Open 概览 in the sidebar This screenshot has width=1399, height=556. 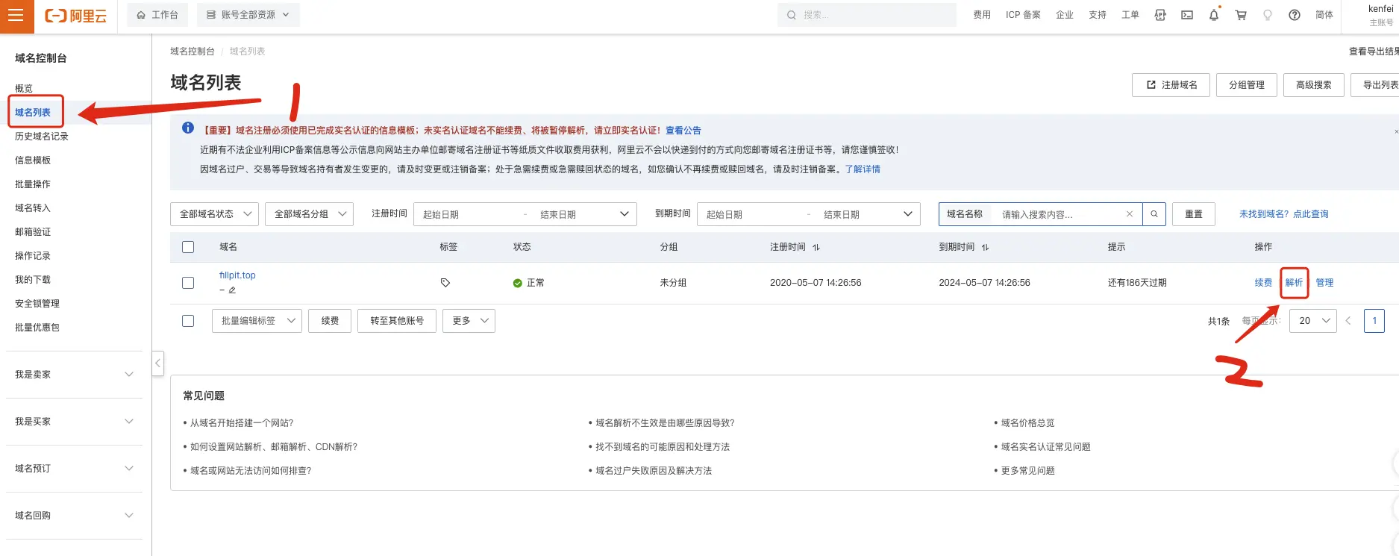click(x=24, y=89)
